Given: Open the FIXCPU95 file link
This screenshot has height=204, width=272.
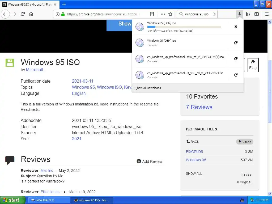Looking at the screenshot, I should 194,152.
